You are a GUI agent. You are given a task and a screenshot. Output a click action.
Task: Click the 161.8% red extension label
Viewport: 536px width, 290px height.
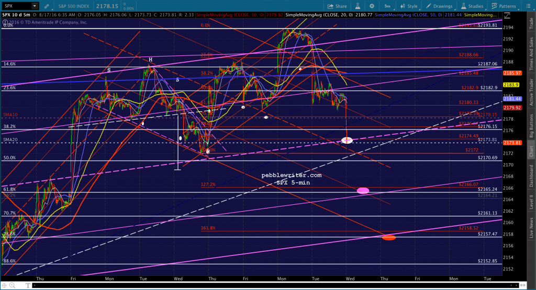pyautogui.click(x=208, y=228)
